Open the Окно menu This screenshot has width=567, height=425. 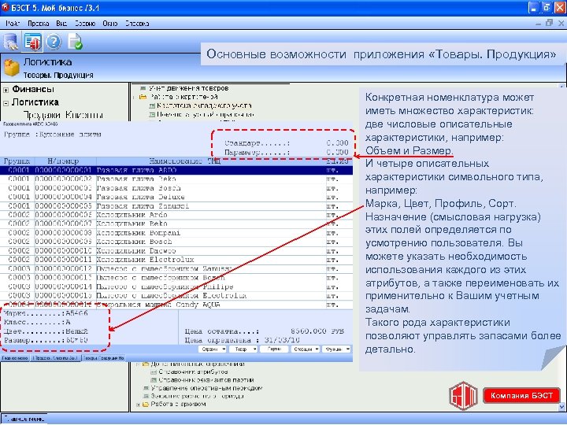click(110, 24)
